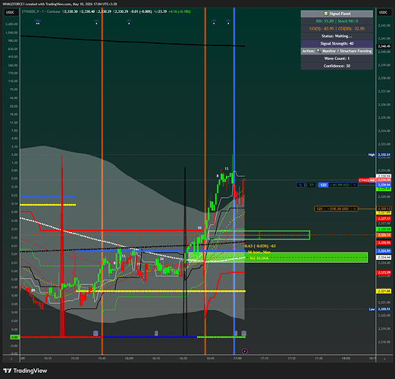Open the left USDC currency dropdown
Image resolution: width=395 pixels, height=379 pixels.
point(11,12)
